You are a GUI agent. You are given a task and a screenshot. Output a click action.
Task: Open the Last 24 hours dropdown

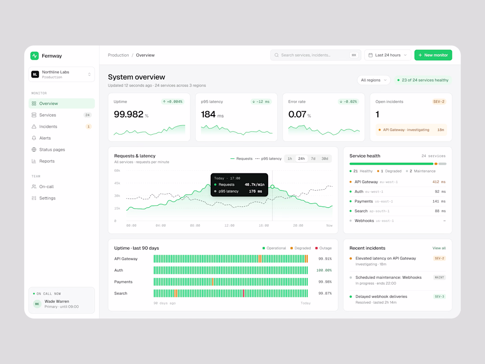388,55
